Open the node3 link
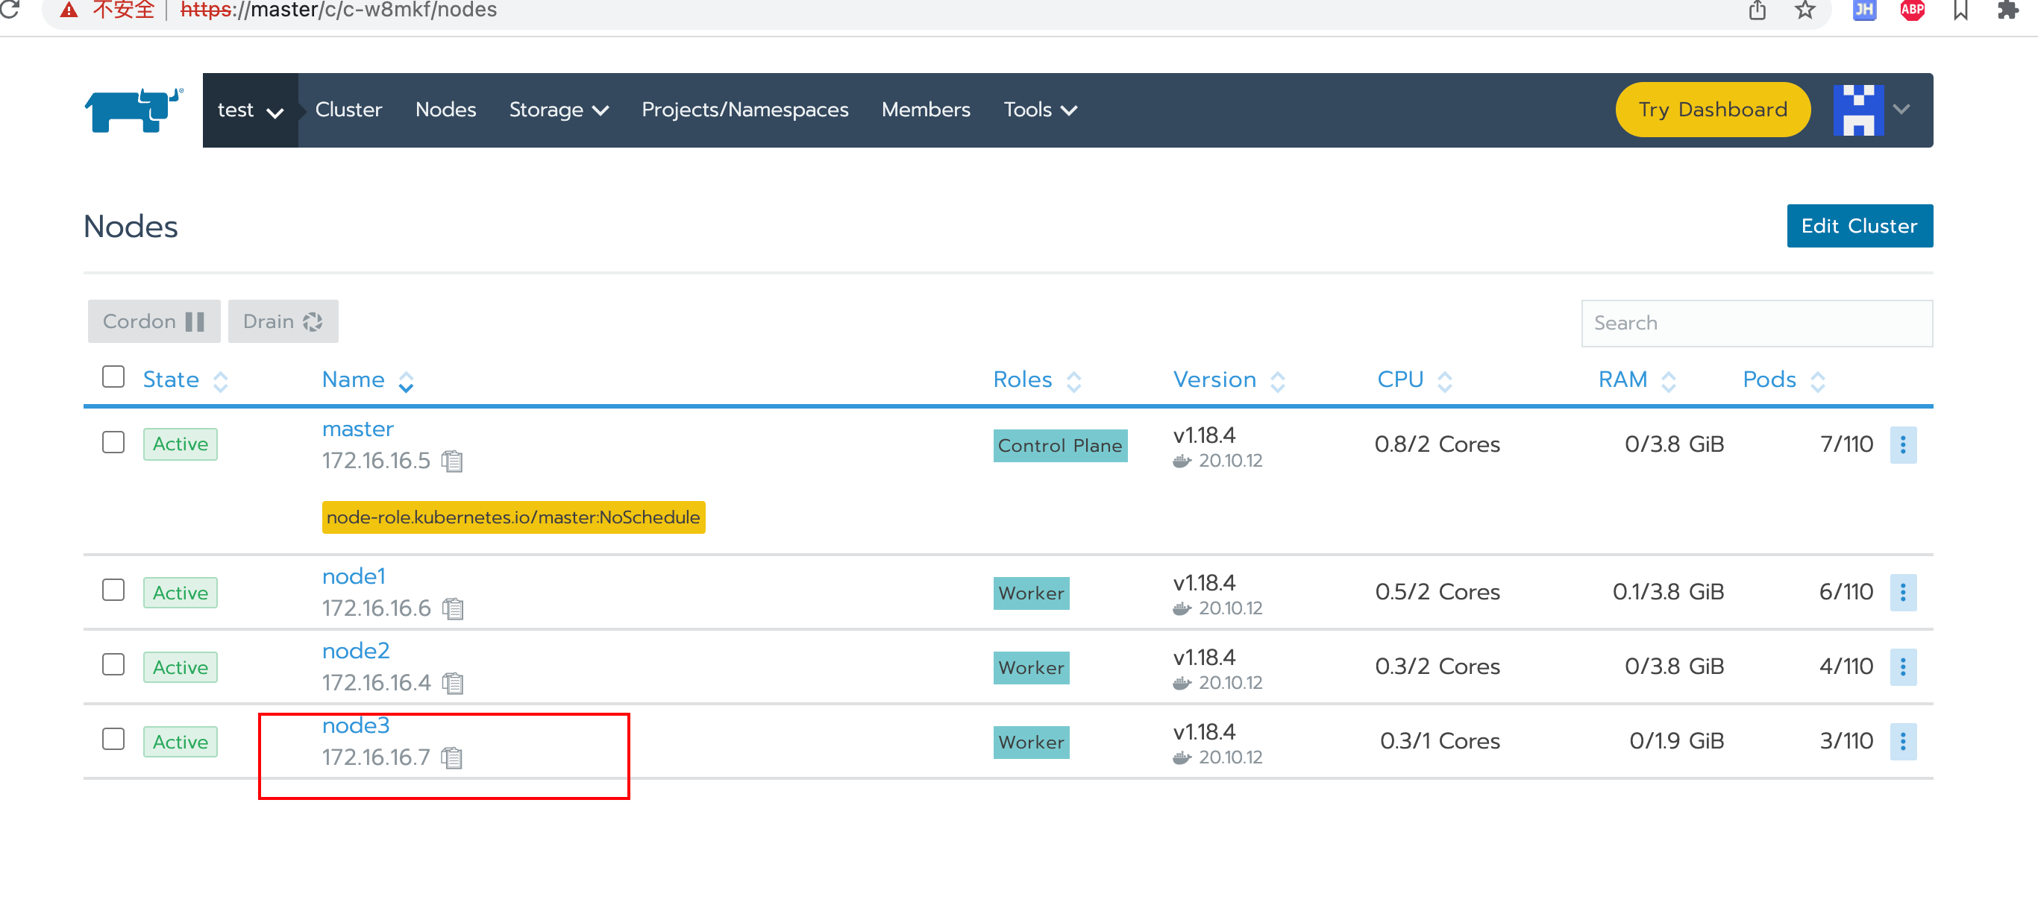 click(x=355, y=725)
